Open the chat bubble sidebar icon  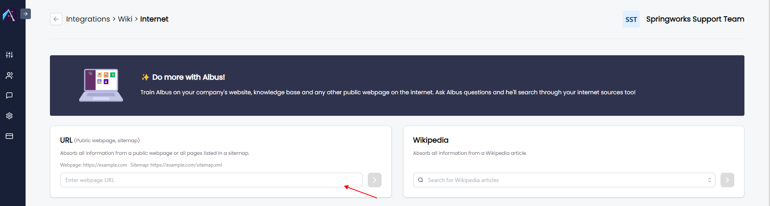coord(9,95)
